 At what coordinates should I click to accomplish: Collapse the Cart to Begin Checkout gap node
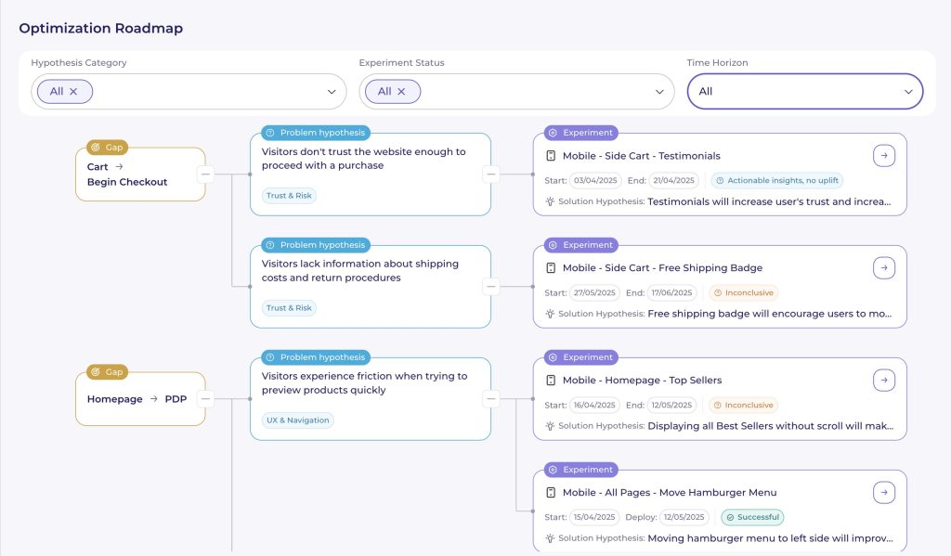click(x=205, y=175)
